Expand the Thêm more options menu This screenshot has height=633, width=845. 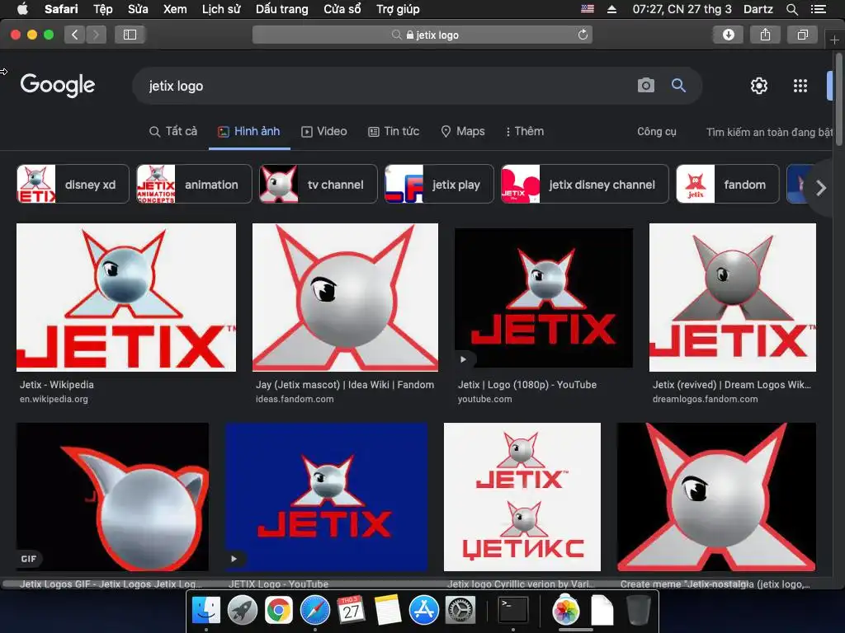[x=524, y=131]
